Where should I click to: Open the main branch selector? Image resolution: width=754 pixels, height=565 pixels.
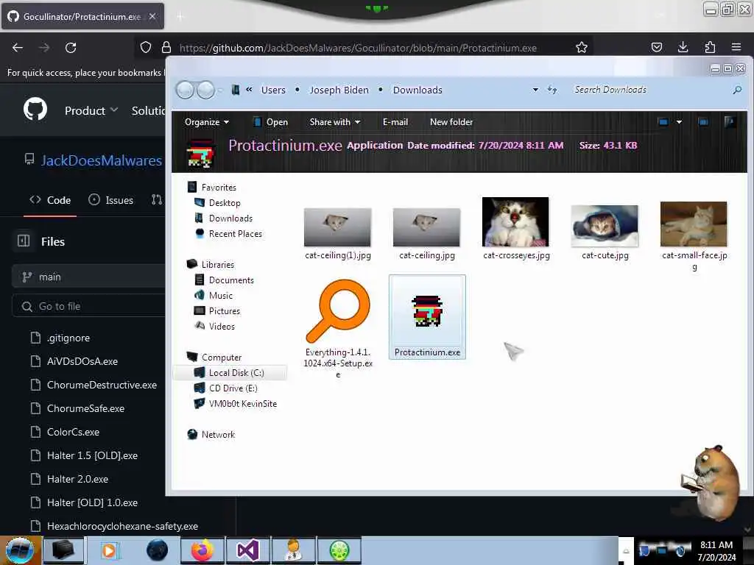coord(88,277)
